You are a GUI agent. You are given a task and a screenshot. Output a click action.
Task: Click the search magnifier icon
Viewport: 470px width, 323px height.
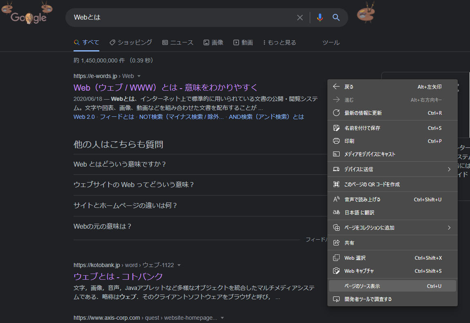tap(336, 17)
